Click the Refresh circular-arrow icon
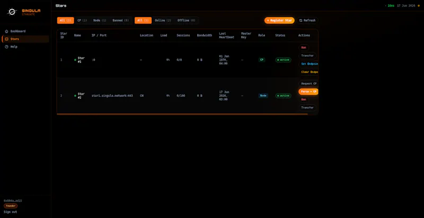Screen dimensions: 424x218 pyautogui.click(x=301, y=21)
